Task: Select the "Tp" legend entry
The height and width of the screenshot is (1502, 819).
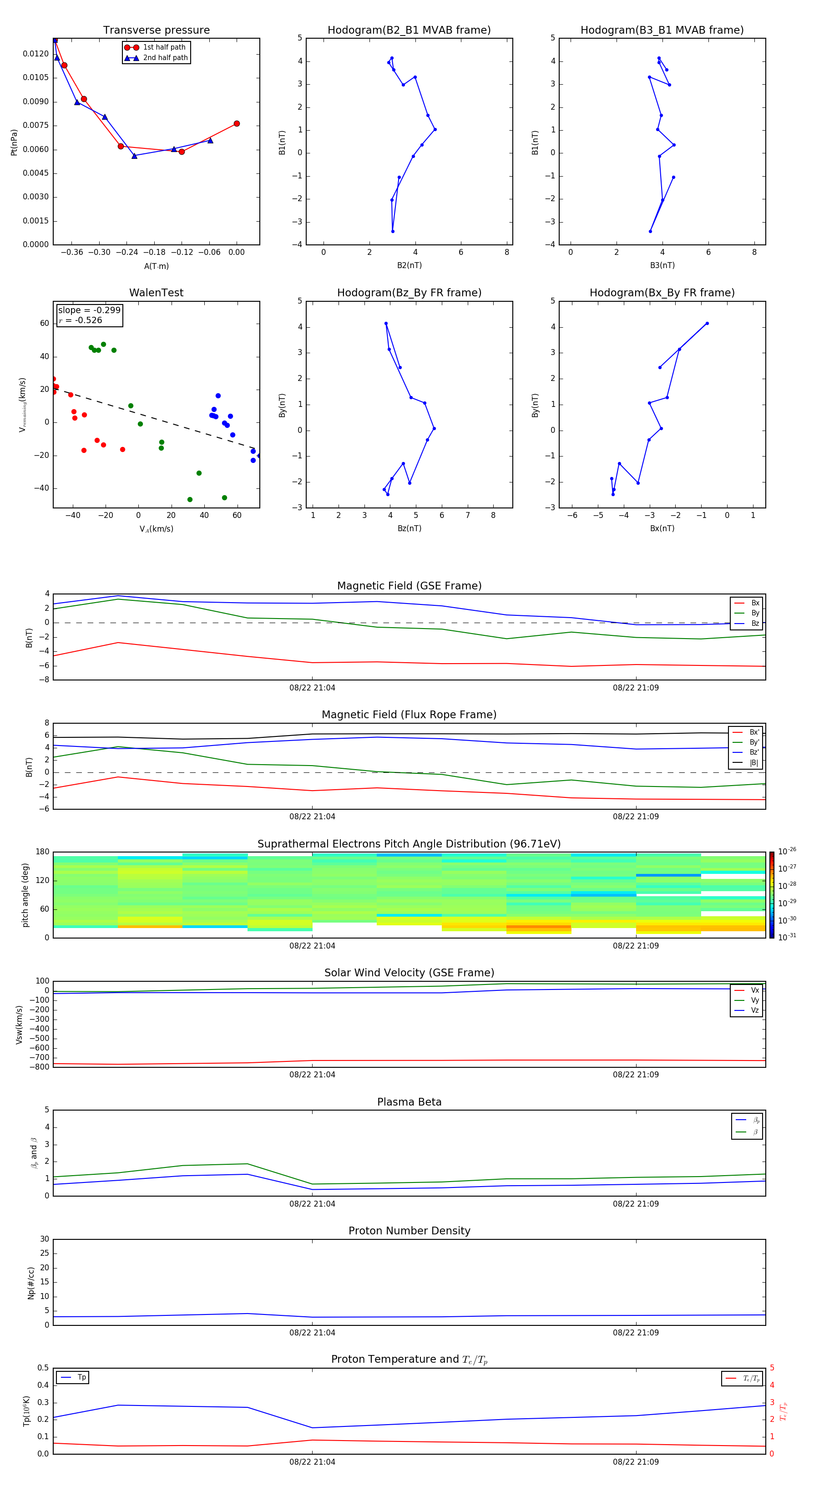Action: (73, 1377)
